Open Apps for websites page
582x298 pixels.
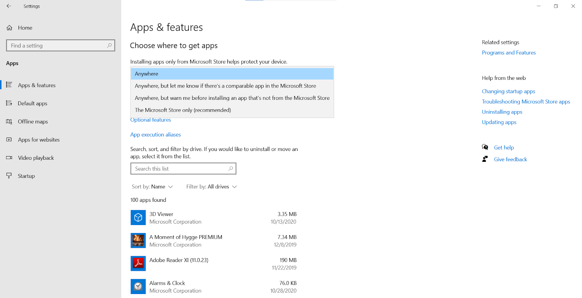pos(61,139)
